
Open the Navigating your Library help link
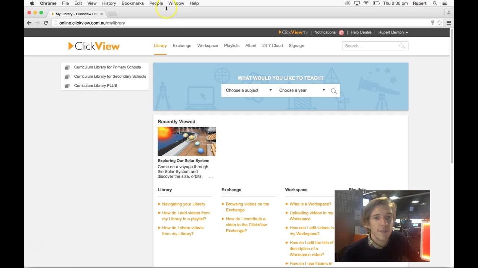click(x=183, y=204)
